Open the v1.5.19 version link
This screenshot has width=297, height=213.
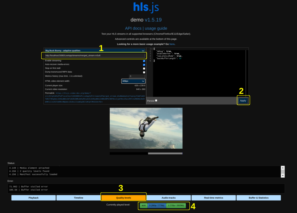(153, 20)
